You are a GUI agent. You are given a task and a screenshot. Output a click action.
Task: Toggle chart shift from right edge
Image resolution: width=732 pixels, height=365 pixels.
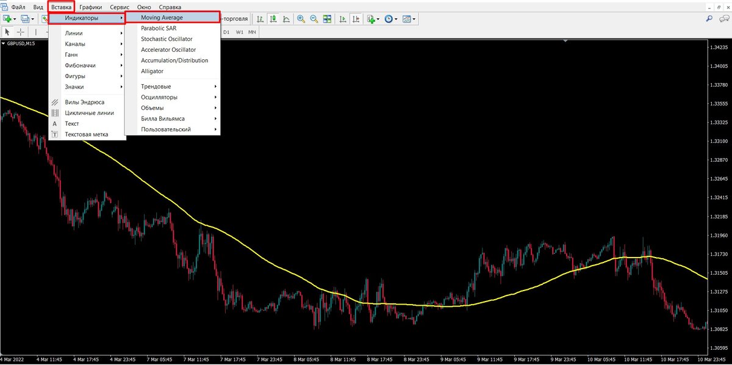tap(355, 19)
